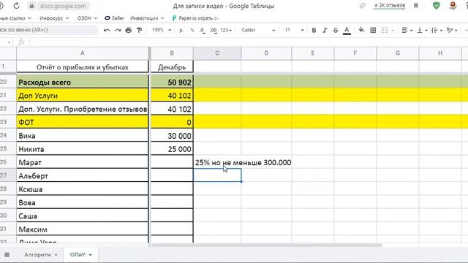
Task: Activate the paint format tool
Action: (139, 30)
